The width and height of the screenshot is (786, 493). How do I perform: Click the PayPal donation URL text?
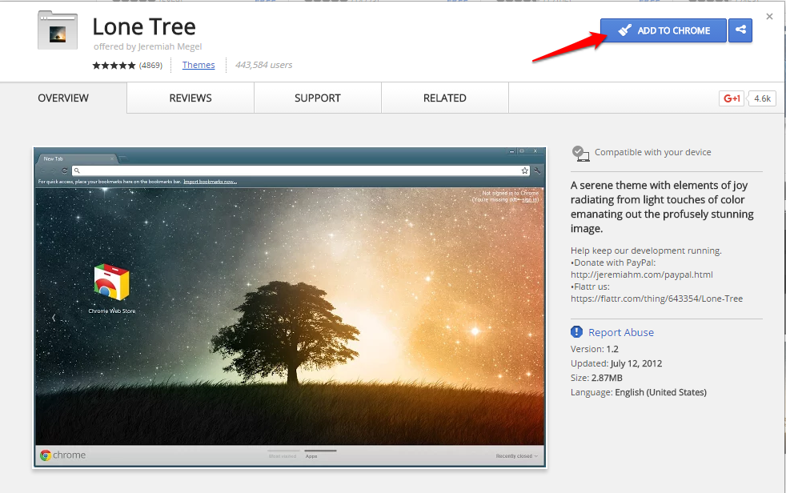point(642,275)
